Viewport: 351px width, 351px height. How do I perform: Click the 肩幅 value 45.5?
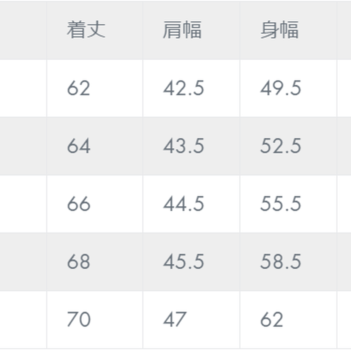tap(184, 261)
